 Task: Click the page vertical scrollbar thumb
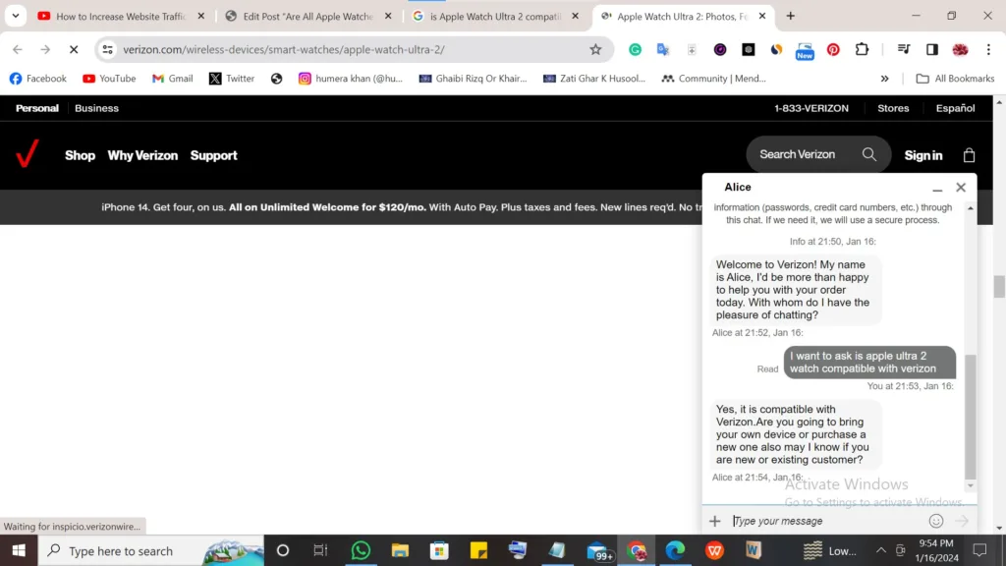pos(999,286)
